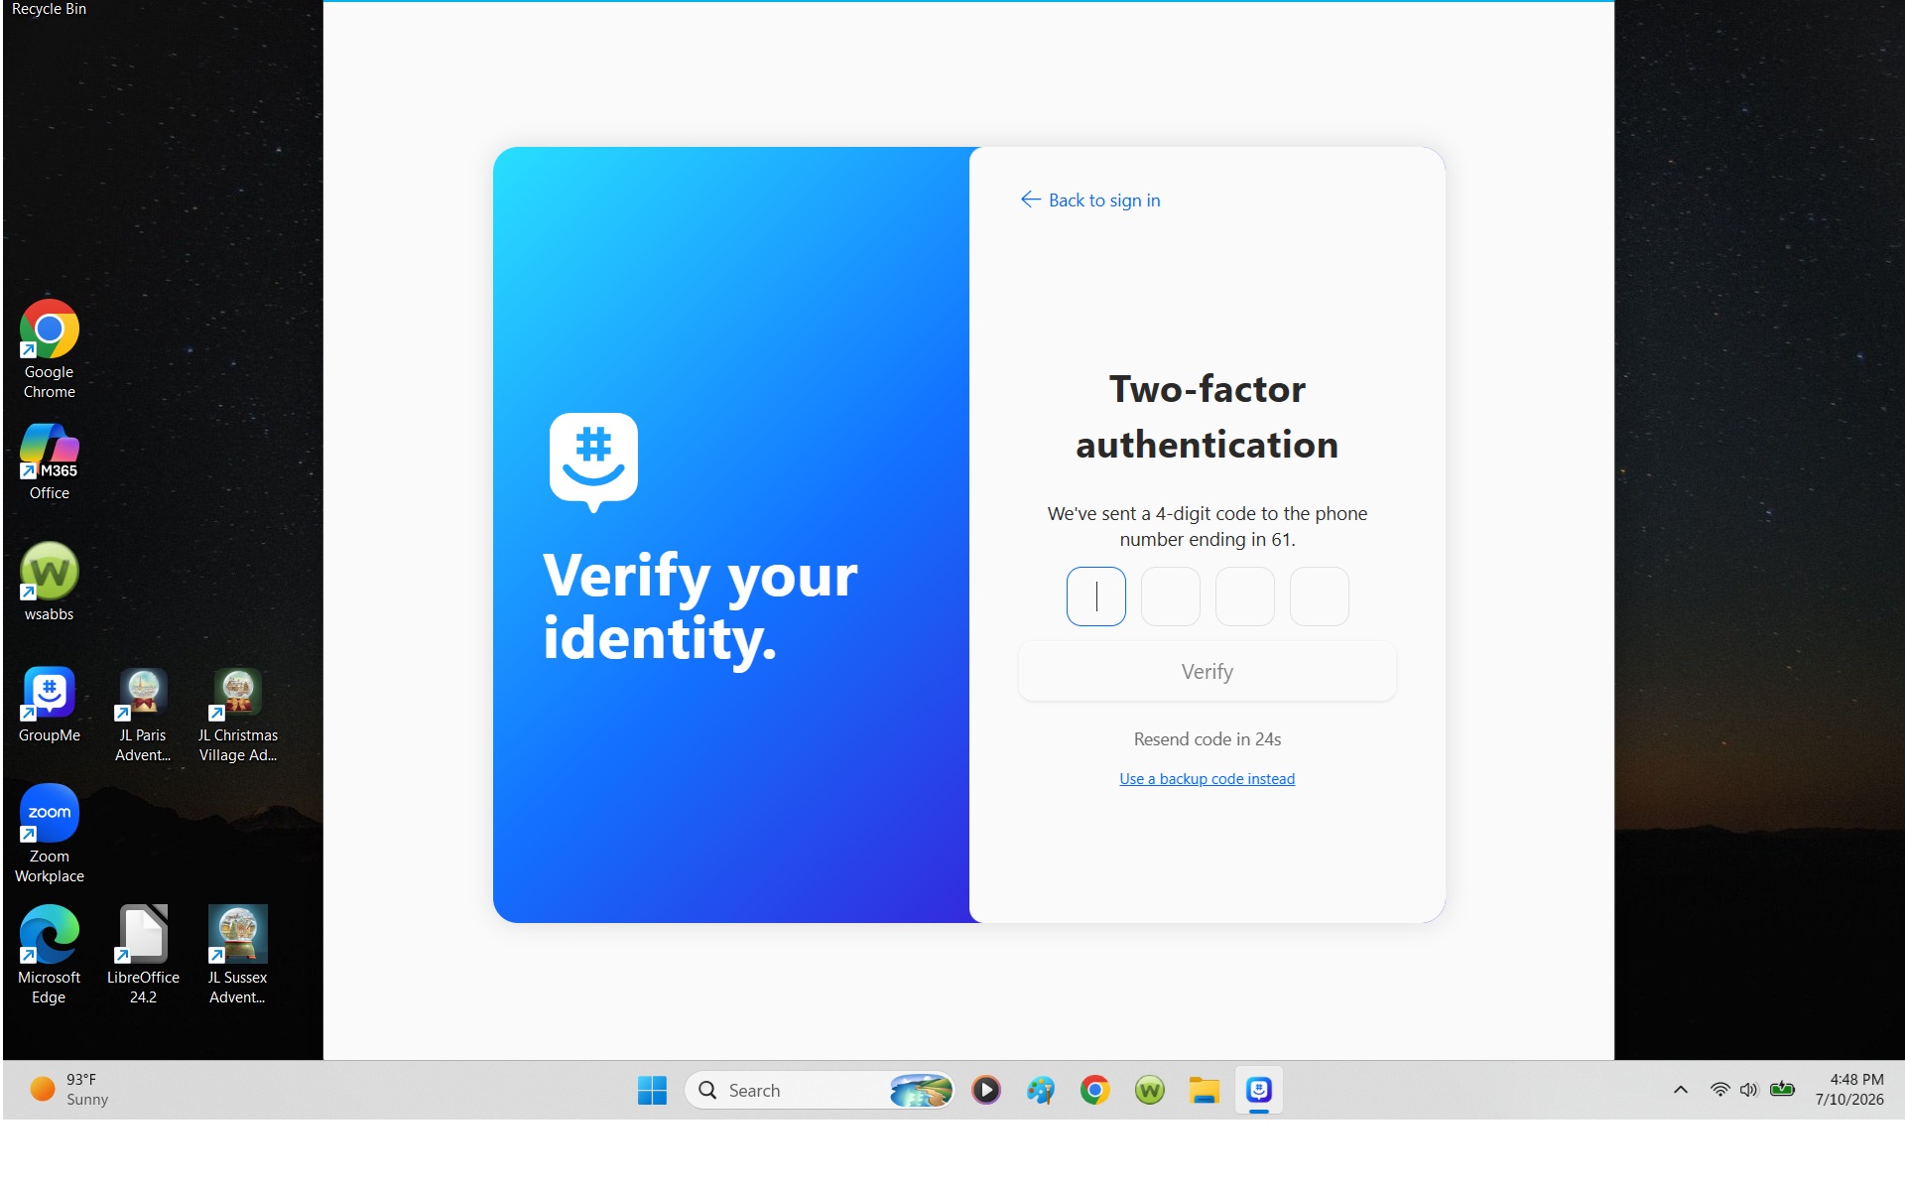Expand the hidden system tray icons

(1681, 1090)
